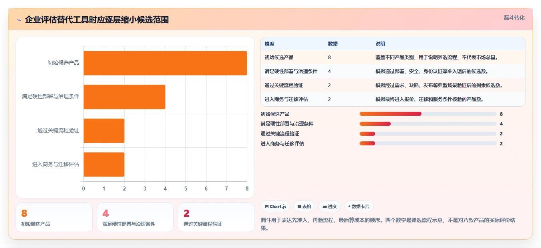This screenshot has height=248, width=541.
Task: Click the value 8 in table's 数据 column
Action: pos(329,58)
